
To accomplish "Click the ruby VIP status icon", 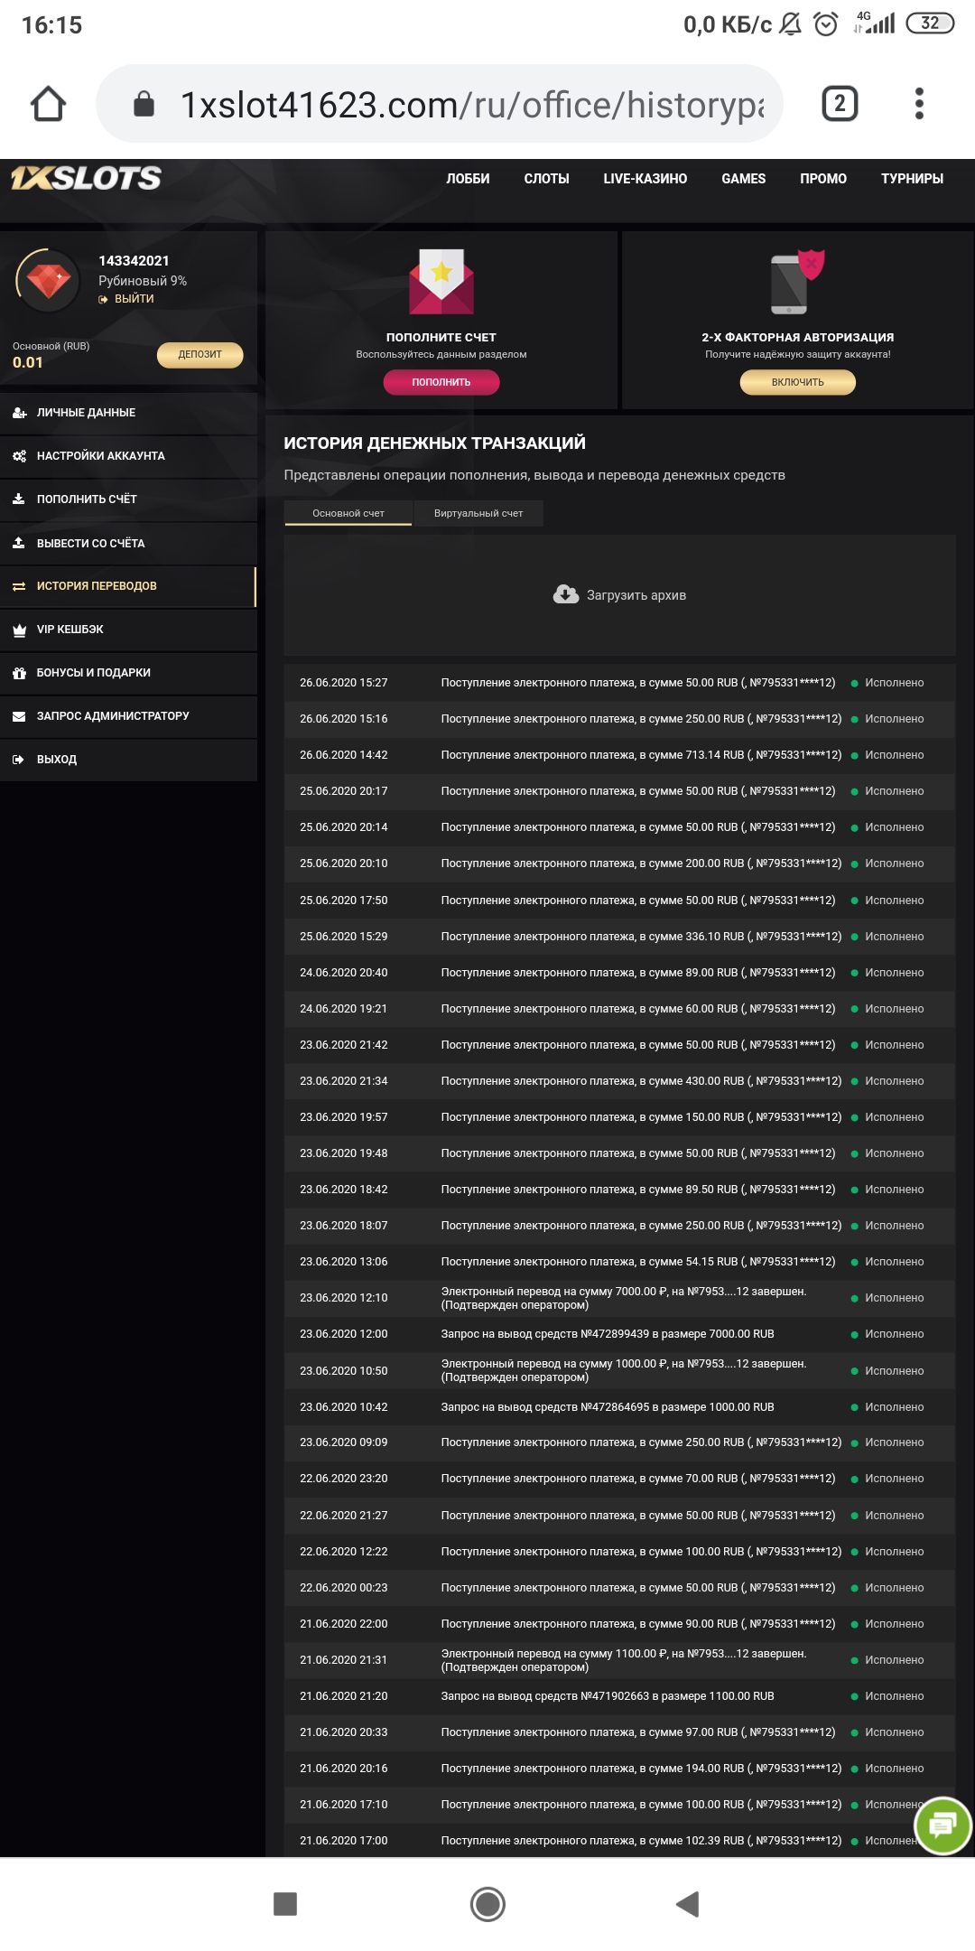I will click(49, 281).
